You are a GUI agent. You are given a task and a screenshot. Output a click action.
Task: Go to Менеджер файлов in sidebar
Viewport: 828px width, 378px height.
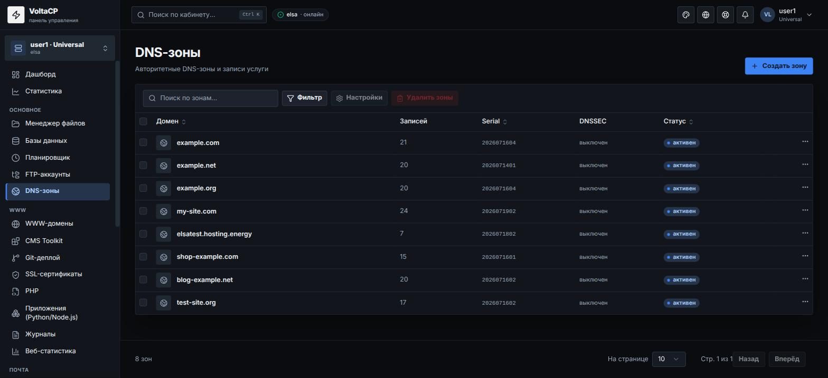pos(58,123)
